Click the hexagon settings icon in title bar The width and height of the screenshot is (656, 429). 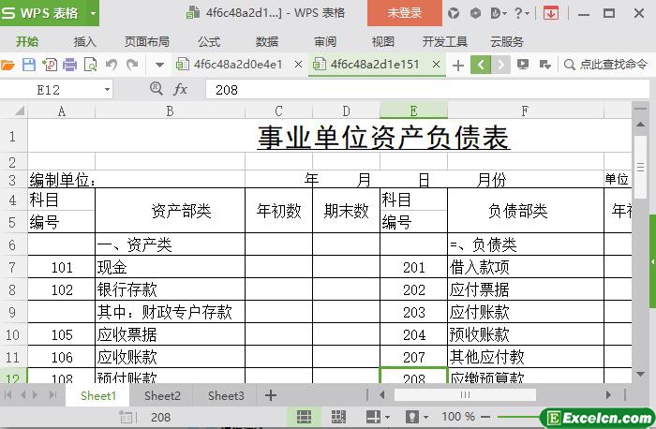tap(475, 13)
